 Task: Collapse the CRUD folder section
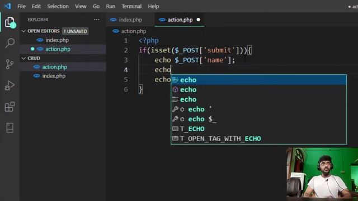click(x=23, y=58)
